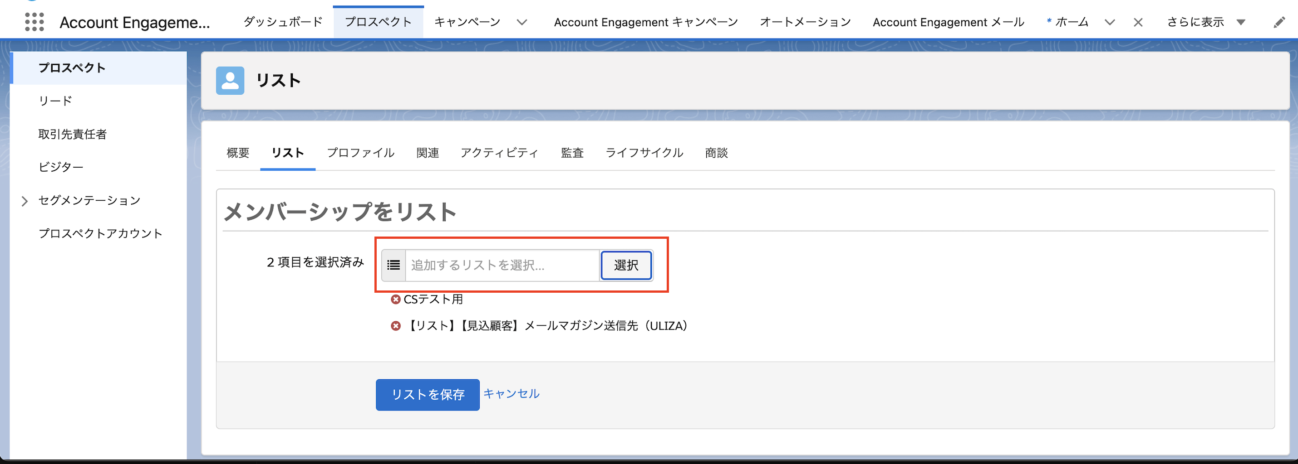The width and height of the screenshot is (1298, 464).
Task: Open the ホーム tab dropdown chevron
Action: click(x=1110, y=23)
